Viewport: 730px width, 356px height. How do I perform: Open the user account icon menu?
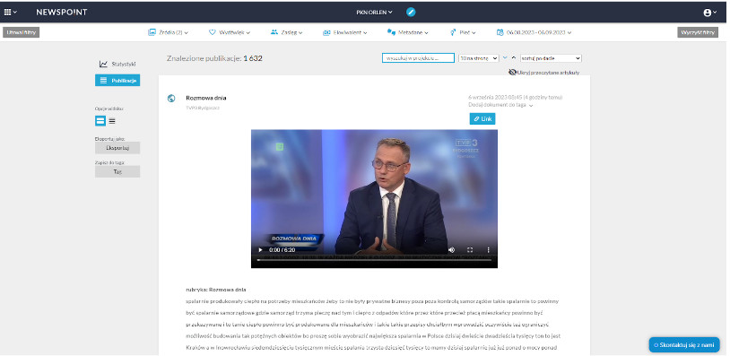[x=709, y=13]
